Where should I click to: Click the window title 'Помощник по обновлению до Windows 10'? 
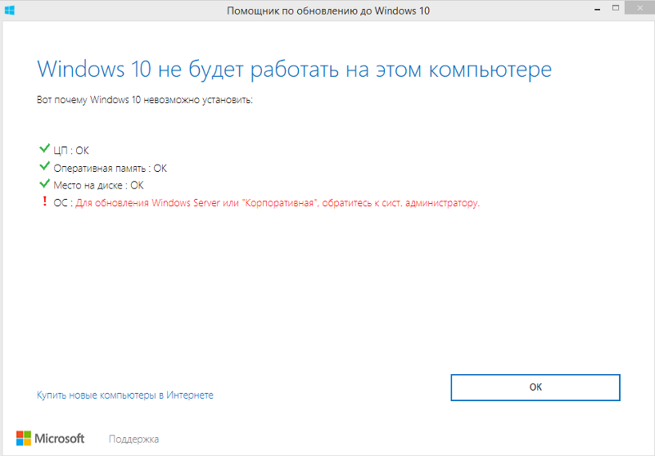pos(328,11)
